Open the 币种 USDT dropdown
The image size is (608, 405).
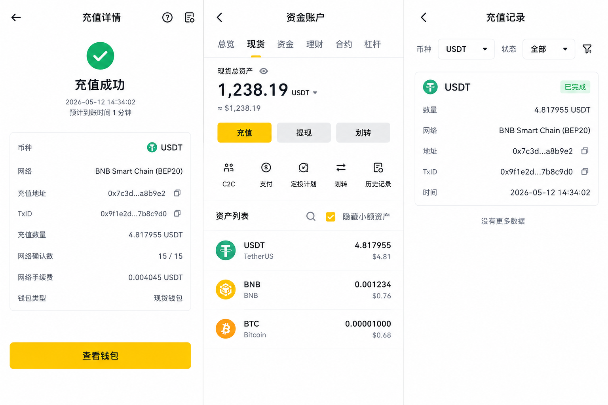tap(466, 49)
